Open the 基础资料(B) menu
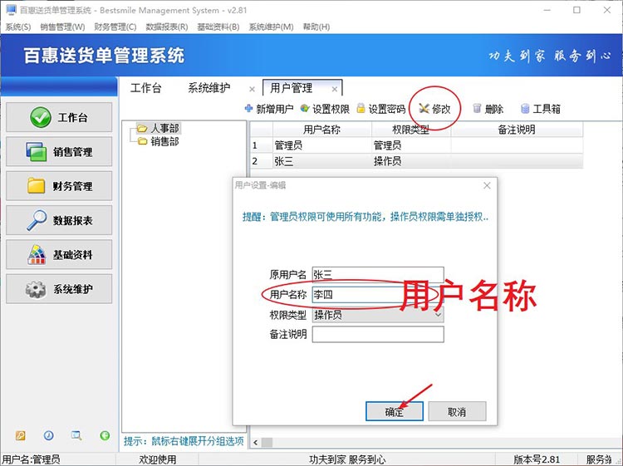This screenshot has width=623, height=466. [218, 27]
